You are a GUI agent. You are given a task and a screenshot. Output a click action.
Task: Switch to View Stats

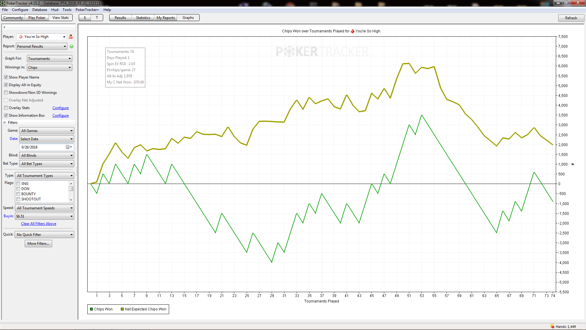tap(61, 18)
